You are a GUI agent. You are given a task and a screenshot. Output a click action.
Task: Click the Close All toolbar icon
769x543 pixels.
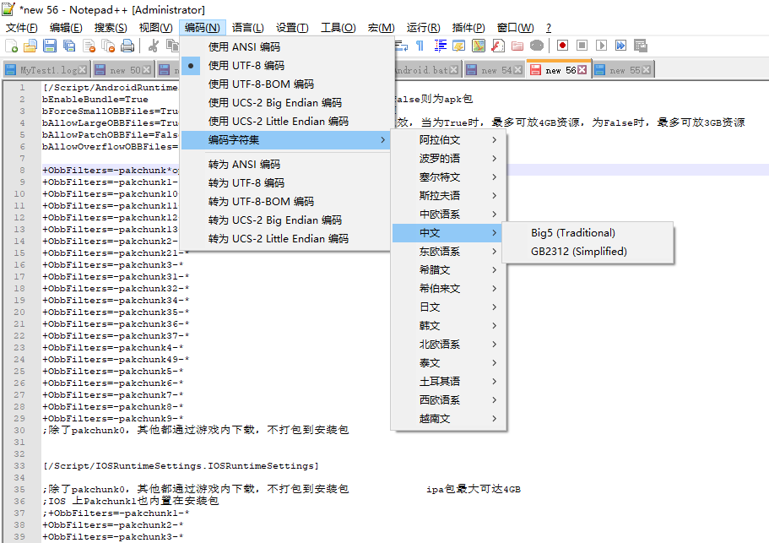(108, 46)
